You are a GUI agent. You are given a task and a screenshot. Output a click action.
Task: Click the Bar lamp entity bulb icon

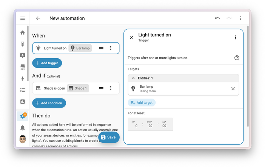[x=133, y=88]
